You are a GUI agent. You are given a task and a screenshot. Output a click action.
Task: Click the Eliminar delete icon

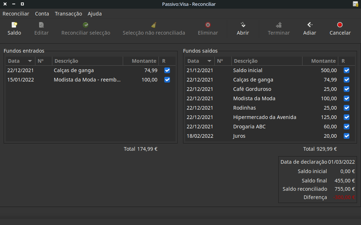coord(208,25)
